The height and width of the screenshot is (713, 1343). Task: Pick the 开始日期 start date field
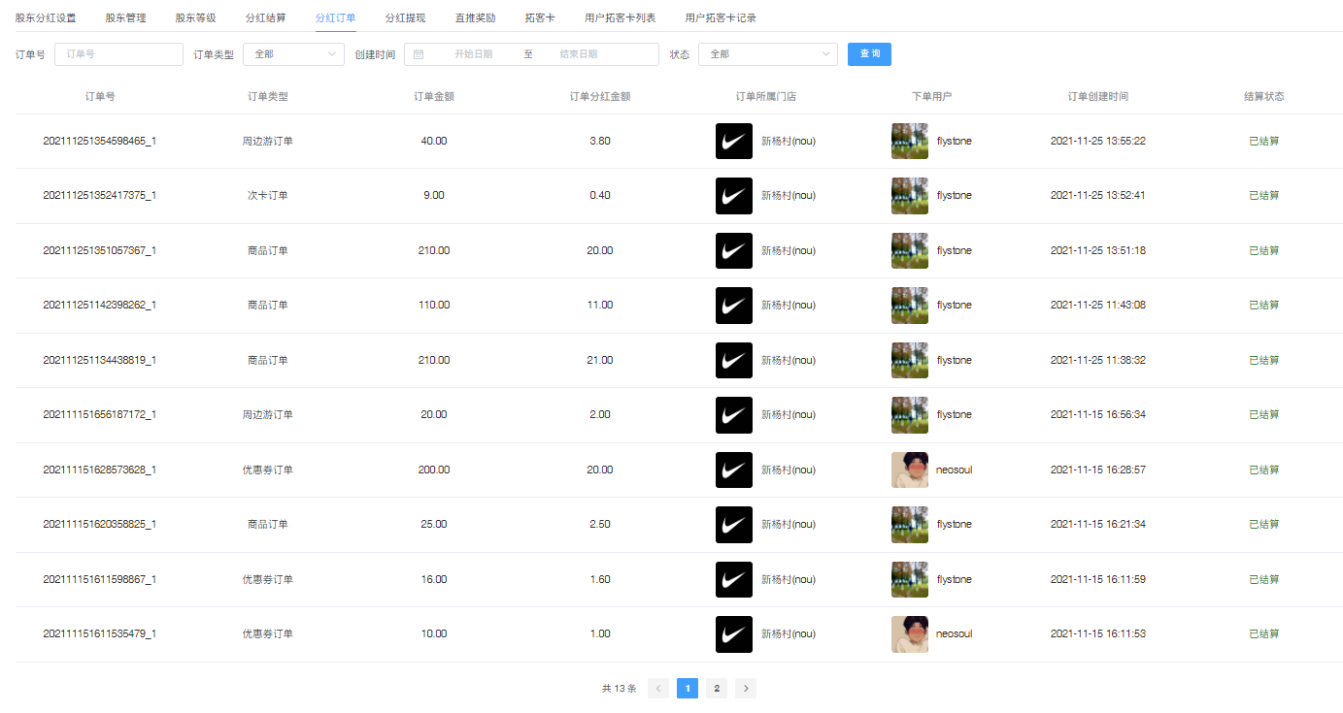click(474, 54)
